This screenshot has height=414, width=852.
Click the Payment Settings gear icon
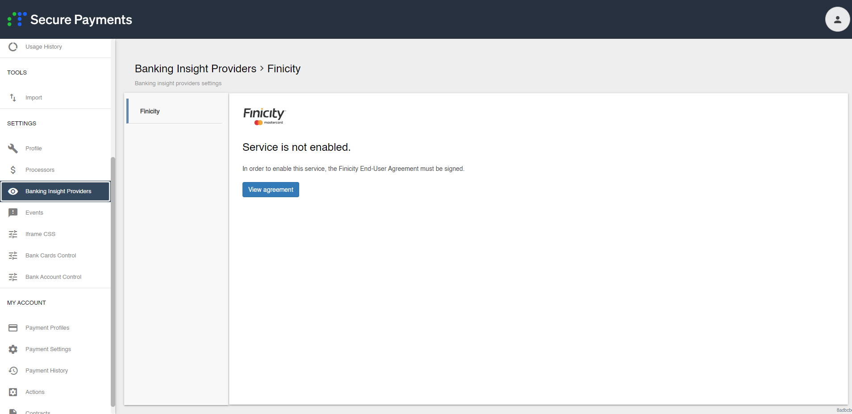(13, 349)
